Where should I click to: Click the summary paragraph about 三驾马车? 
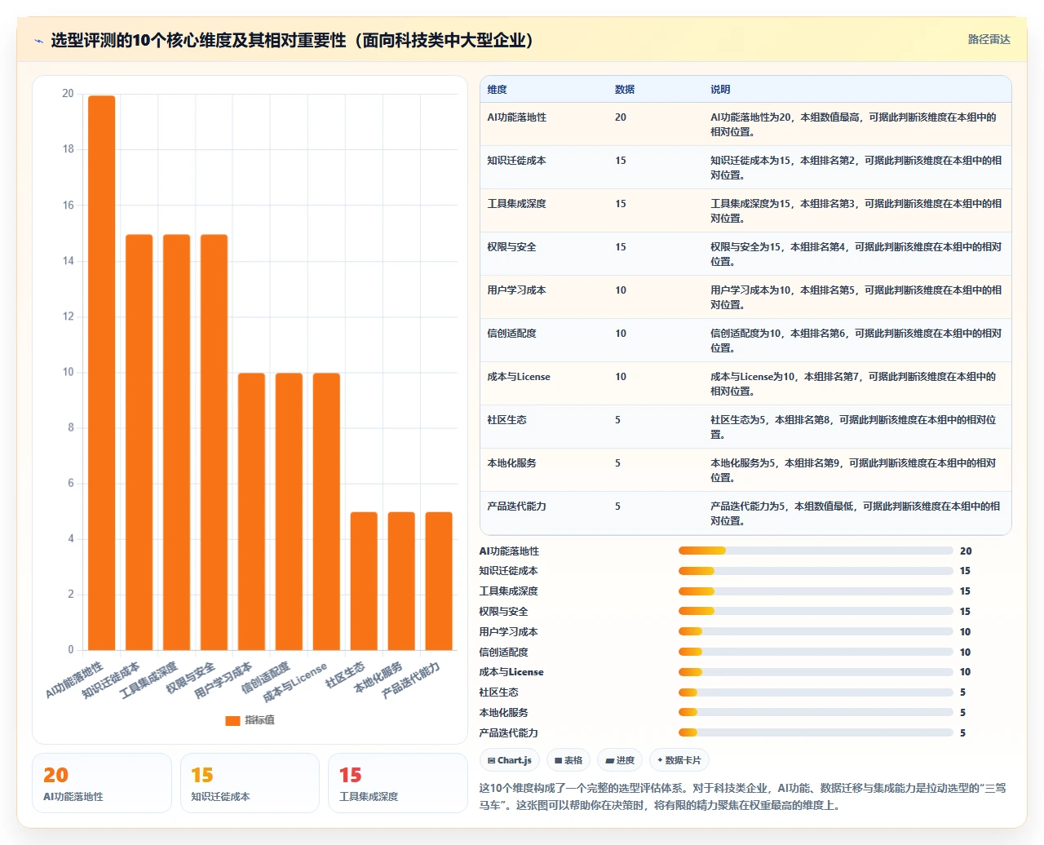(742, 797)
